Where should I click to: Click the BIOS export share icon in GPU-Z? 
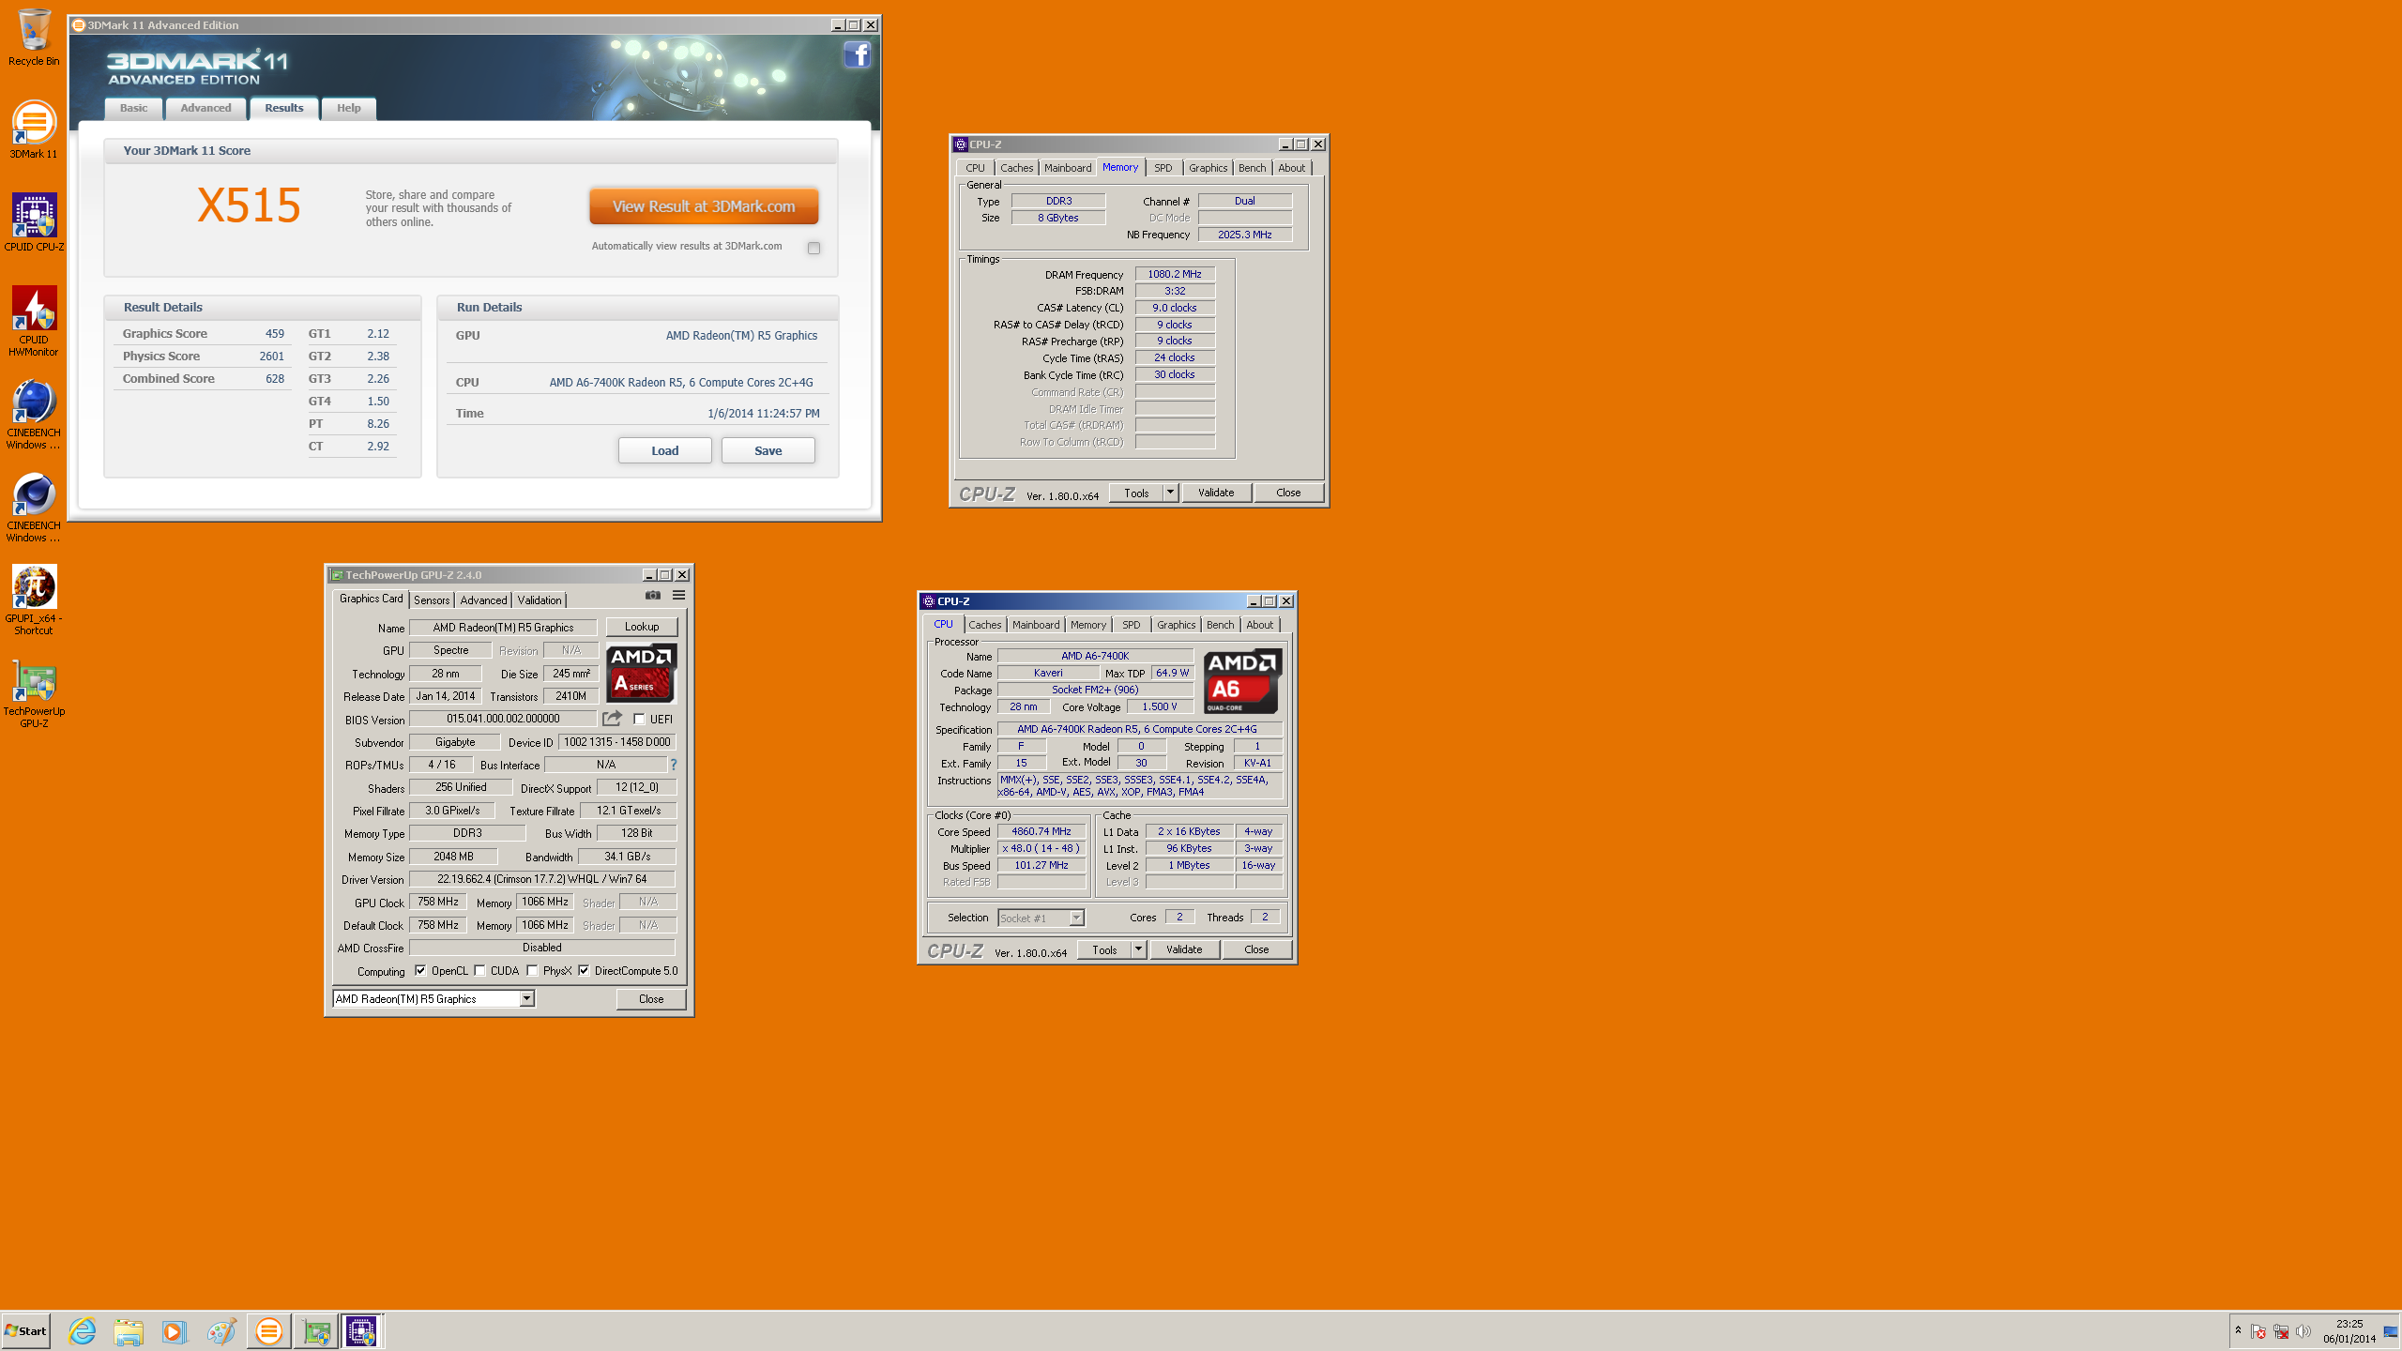pyautogui.click(x=612, y=719)
